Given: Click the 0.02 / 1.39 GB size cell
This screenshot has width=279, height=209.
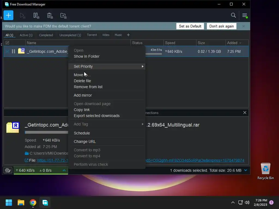Looking at the screenshot, I should [209, 51].
